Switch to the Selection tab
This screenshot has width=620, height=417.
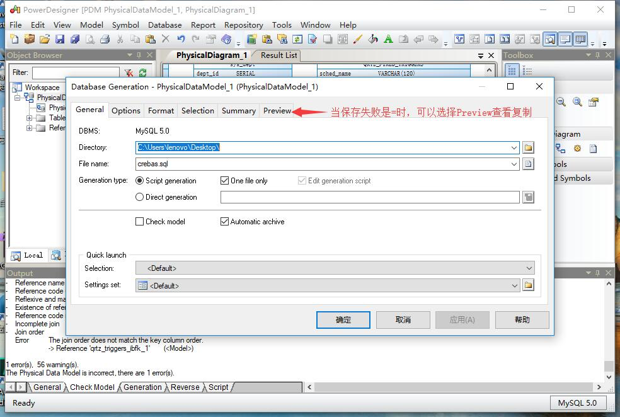[x=198, y=111]
